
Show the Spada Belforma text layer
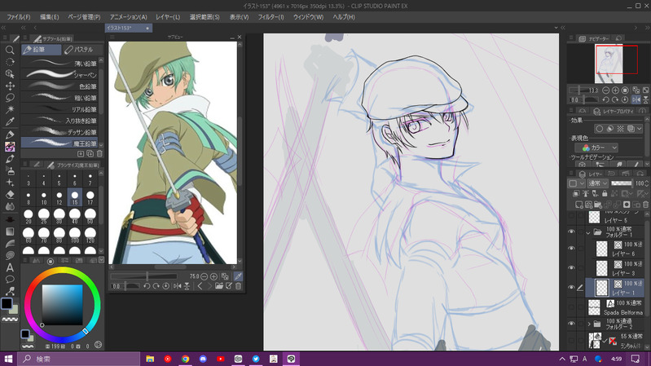(x=571, y=307)
